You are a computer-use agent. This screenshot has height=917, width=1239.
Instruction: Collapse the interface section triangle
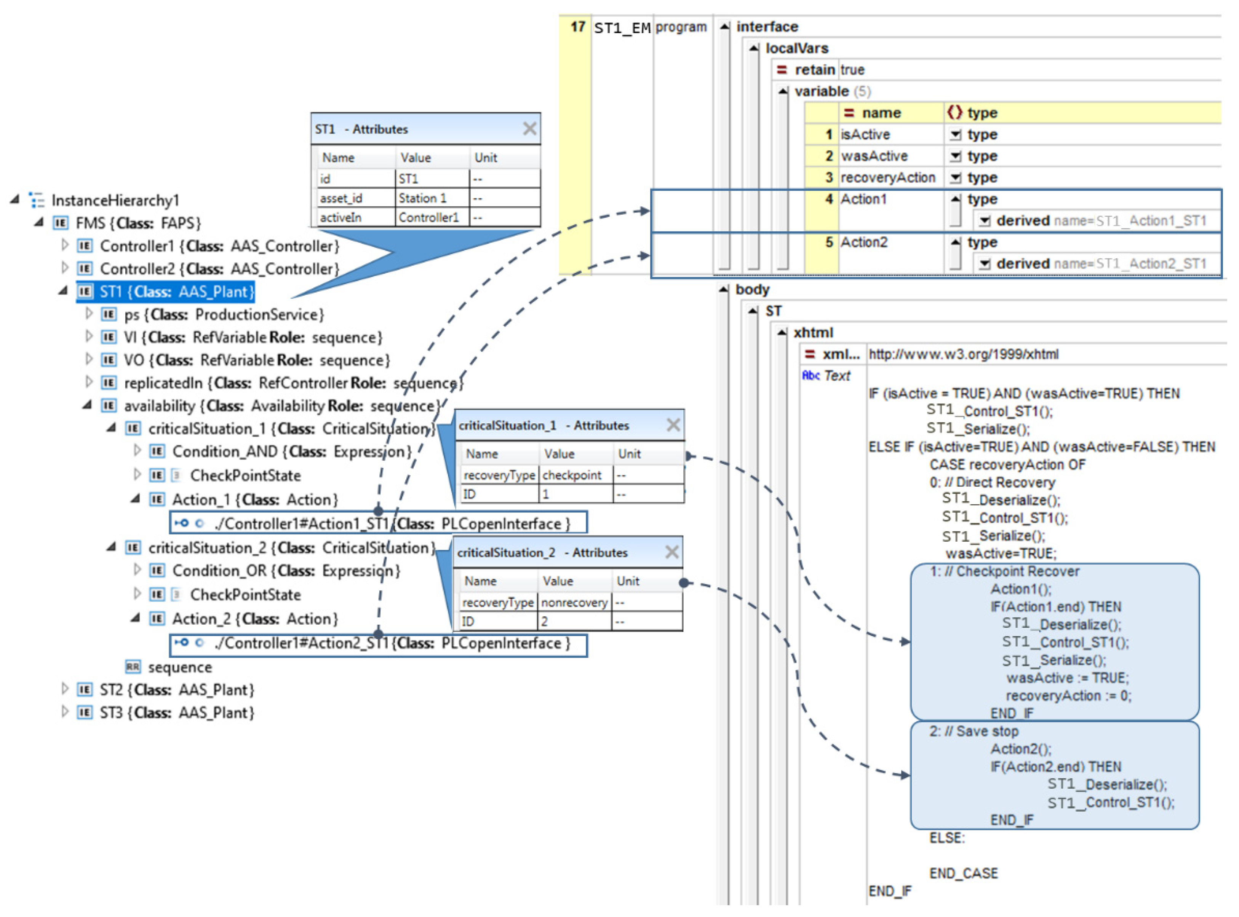[x=725, y=27]
